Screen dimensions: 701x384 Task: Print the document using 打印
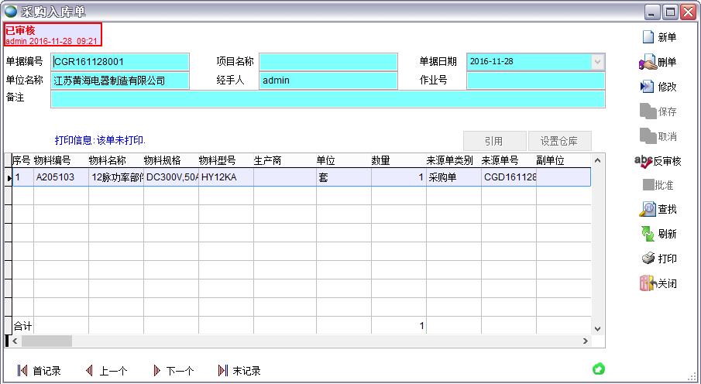(648, 259)
